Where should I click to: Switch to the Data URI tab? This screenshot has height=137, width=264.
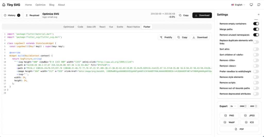click(x=91, y=27)
